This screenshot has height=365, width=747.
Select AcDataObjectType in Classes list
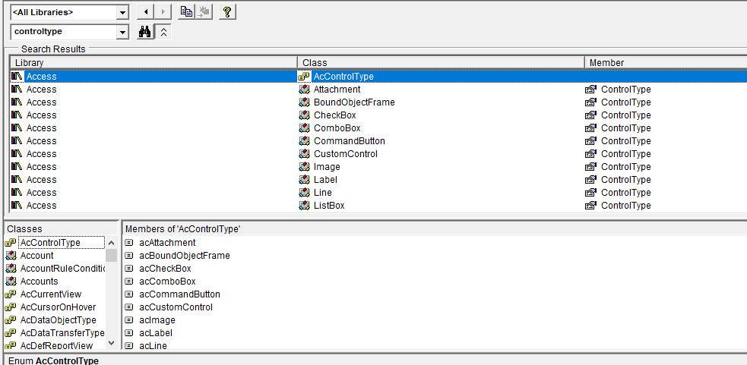(58, 319)
